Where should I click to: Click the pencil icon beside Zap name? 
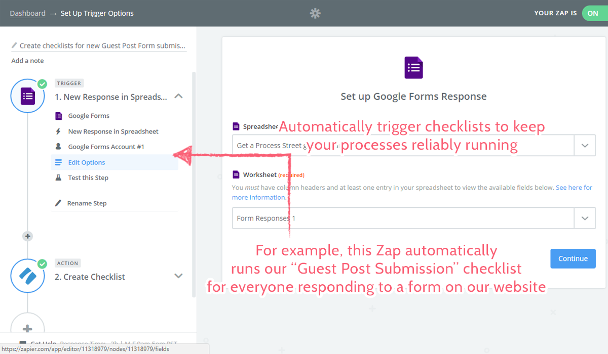14,46
